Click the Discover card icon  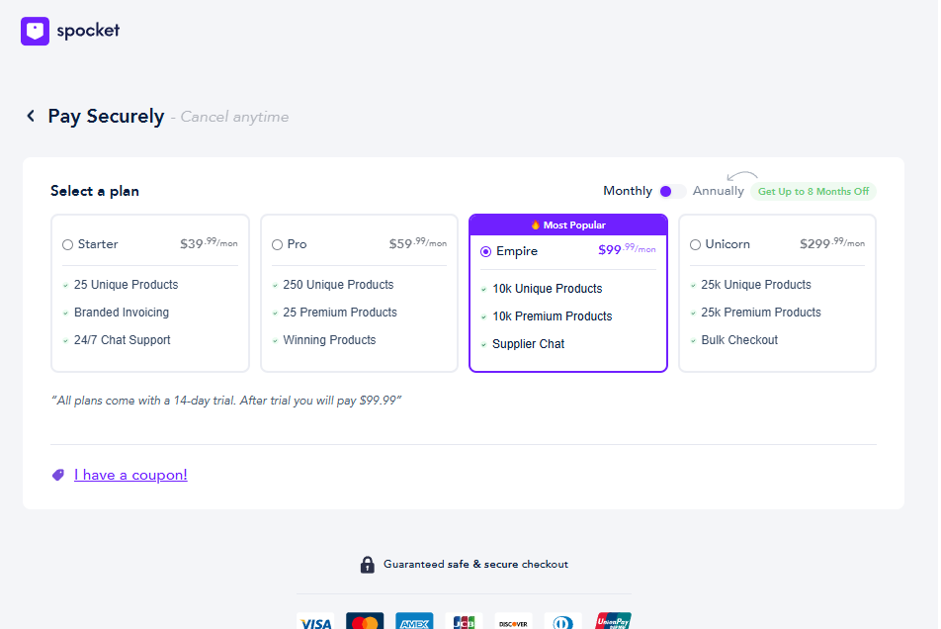(x=513, y=621)
